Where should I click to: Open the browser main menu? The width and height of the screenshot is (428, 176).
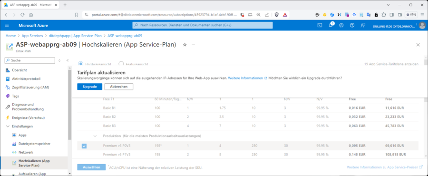[x=422, y=15]
